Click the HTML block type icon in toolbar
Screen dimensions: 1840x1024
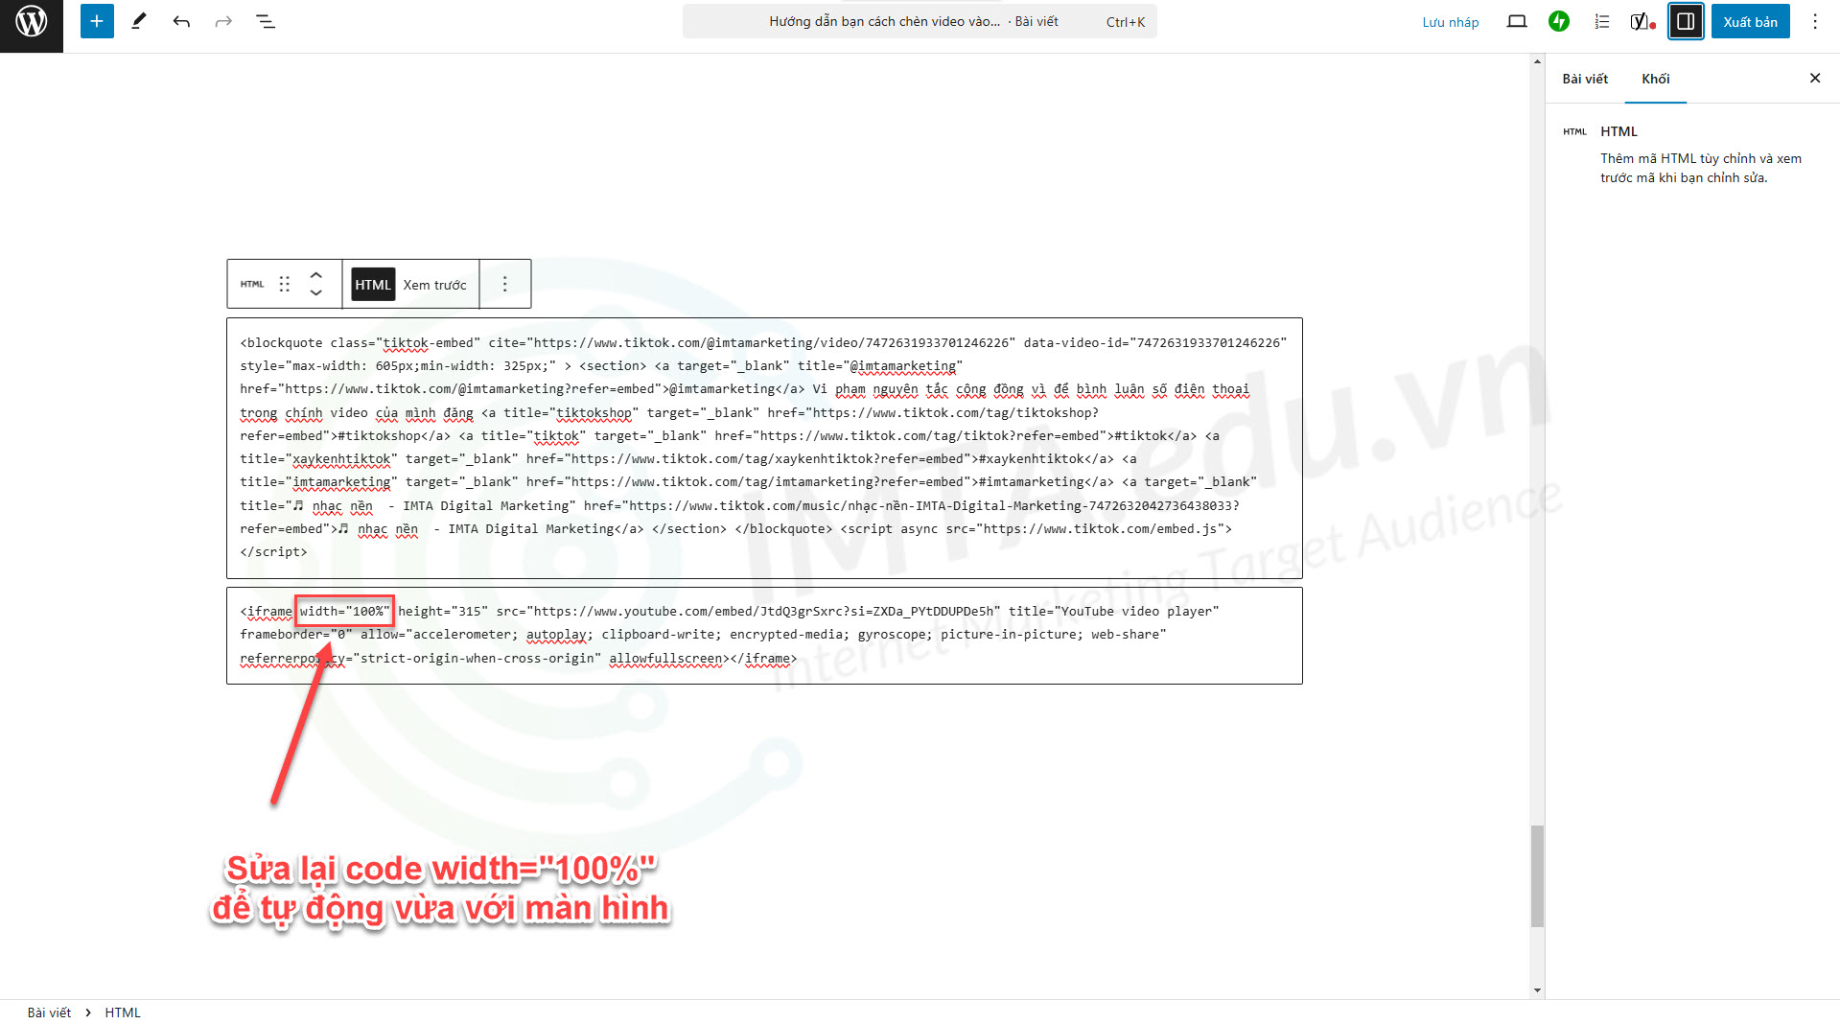252,284
